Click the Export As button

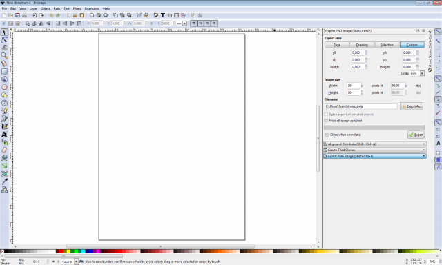coord(412,106)
